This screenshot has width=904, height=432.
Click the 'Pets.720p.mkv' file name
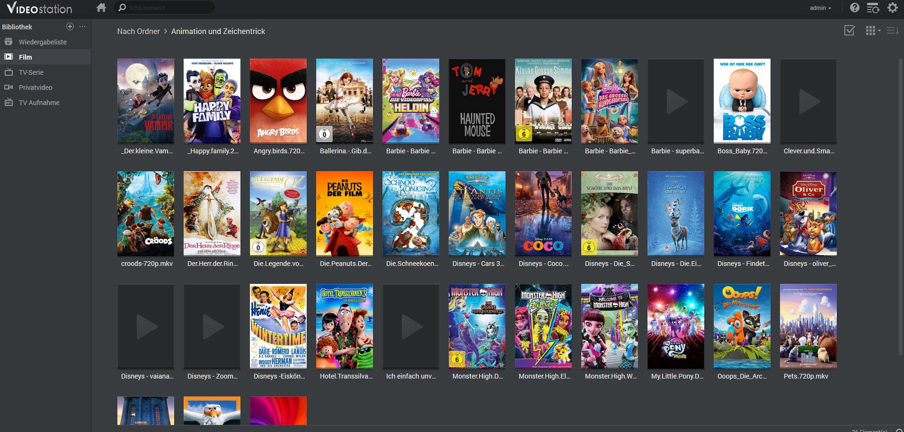coord(806,376)
